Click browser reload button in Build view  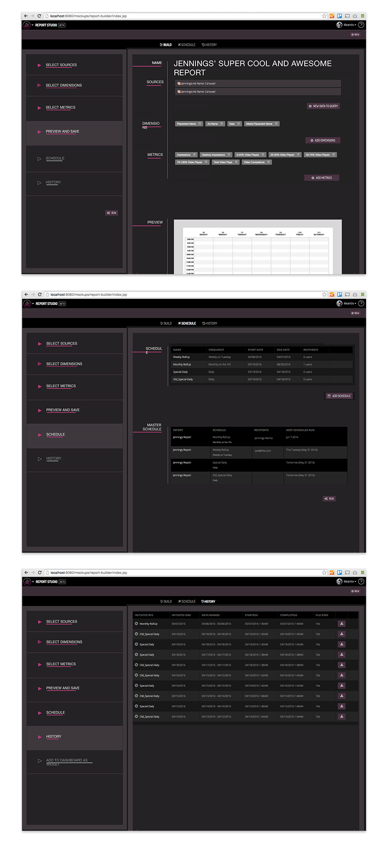(x=39, y=16)
